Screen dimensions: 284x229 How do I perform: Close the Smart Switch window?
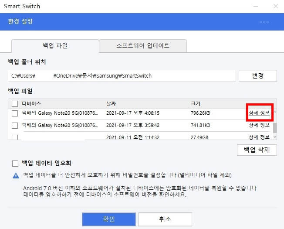(276, 6)
